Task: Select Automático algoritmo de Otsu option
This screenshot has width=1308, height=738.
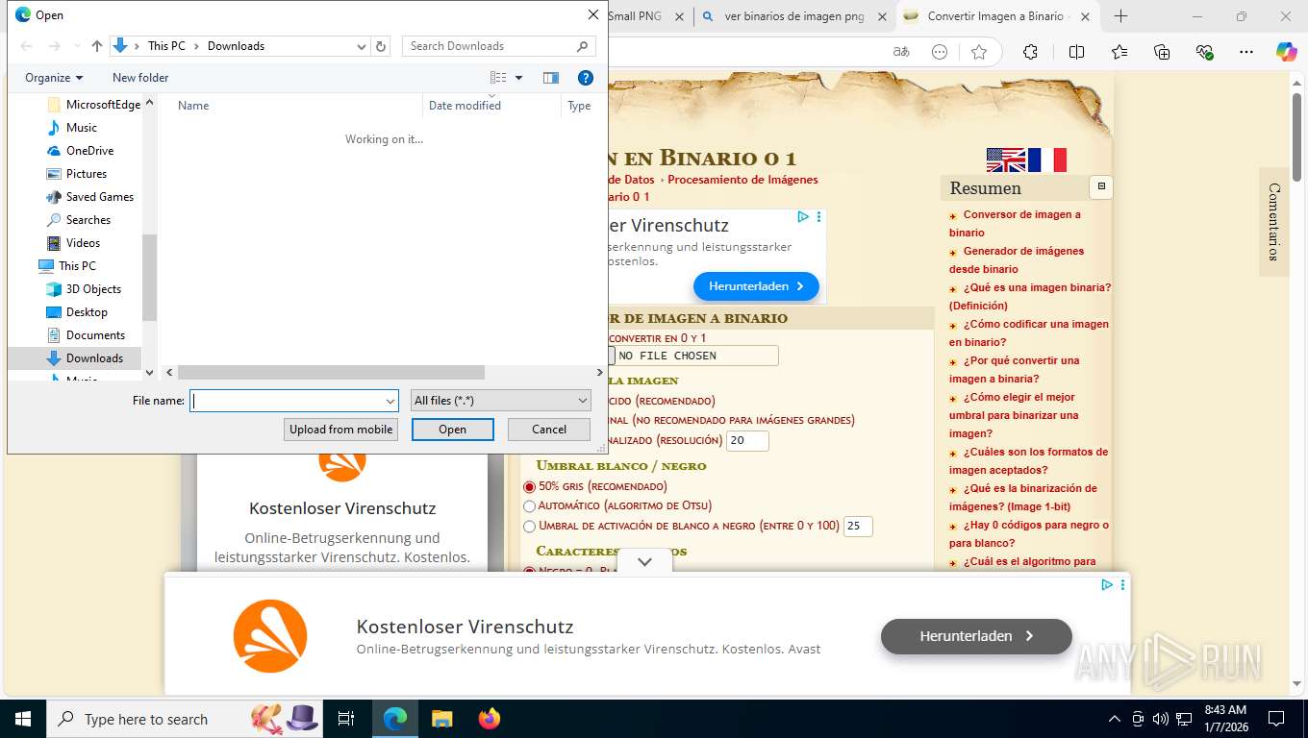Action: tap(529, 506)
